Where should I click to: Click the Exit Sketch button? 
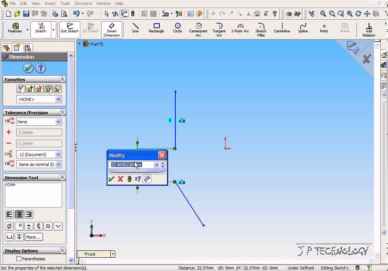[70, 30]
